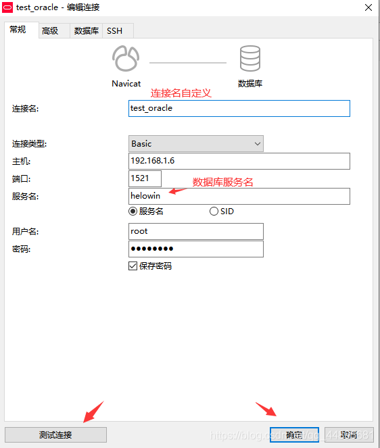Viewport: 380px width, 448px height.
Task: Click the 用户名: label
Action: [x=25, y=231]
